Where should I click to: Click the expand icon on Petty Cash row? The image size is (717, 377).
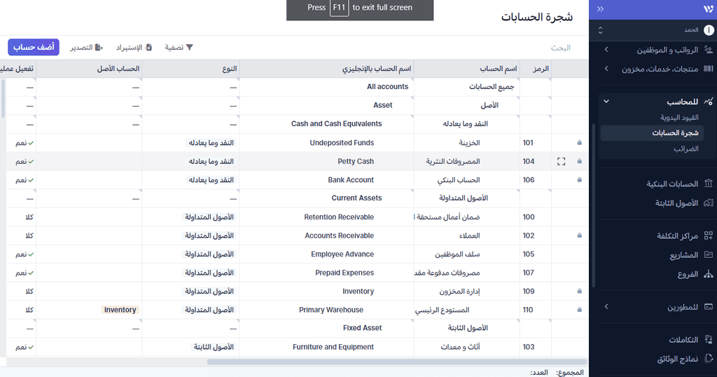click(561, 161)
